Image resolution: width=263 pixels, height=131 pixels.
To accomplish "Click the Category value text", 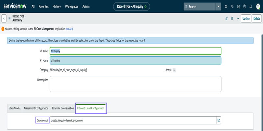I will tap(68, 70).
